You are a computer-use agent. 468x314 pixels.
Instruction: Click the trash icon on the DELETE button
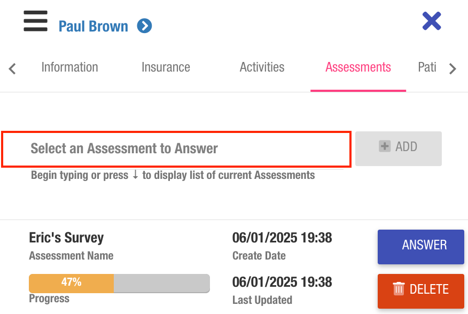[399, 289]
